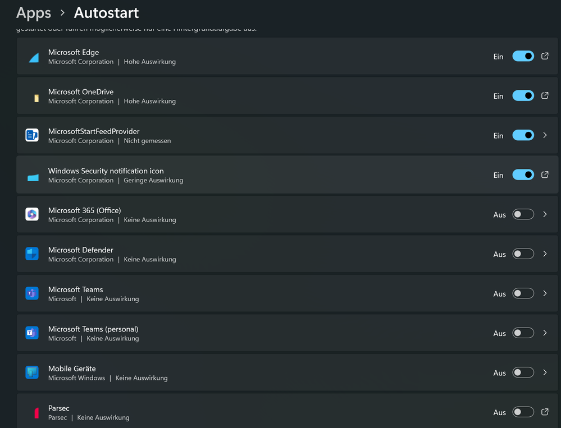Click Microsoft 365 (Office) name text

point(84,210)
